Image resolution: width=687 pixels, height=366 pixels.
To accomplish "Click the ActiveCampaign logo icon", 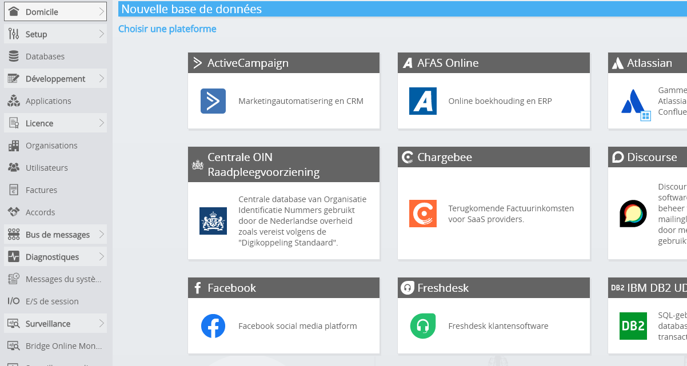I will (x=213, y=101).
